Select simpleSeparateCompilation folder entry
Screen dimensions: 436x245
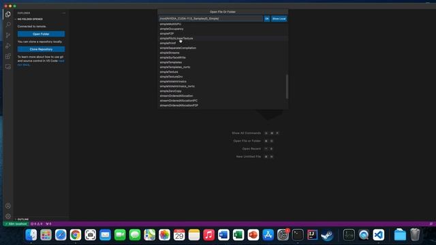pyautogui.click(x=223, y=48)
